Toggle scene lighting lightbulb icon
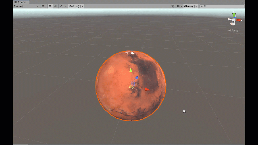 50,6
